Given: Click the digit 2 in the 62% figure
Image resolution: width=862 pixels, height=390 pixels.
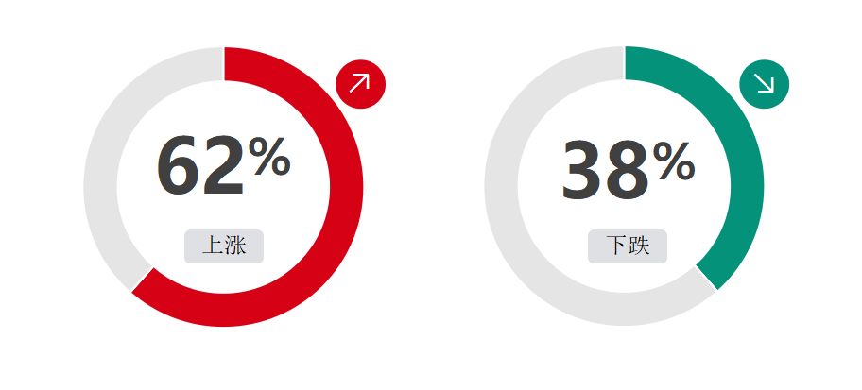Looking at the screenshot, I should 224,165.
